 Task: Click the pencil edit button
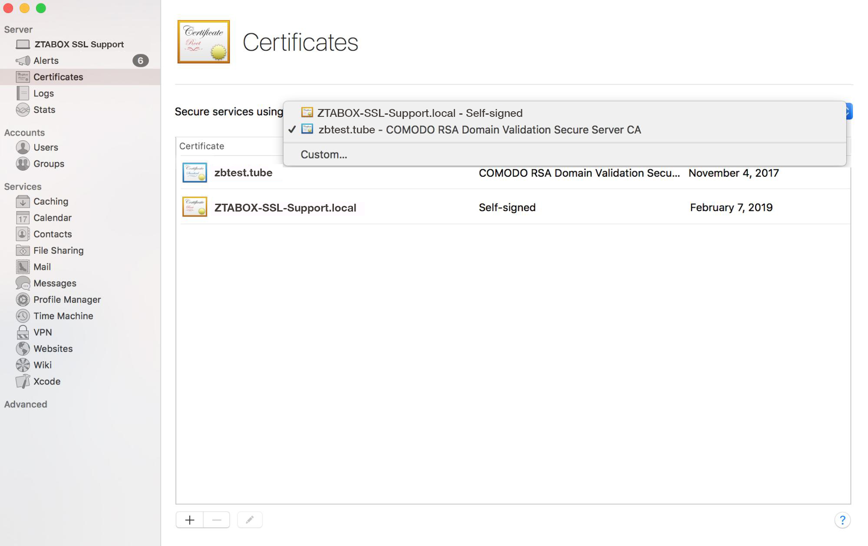pos(250,520)
